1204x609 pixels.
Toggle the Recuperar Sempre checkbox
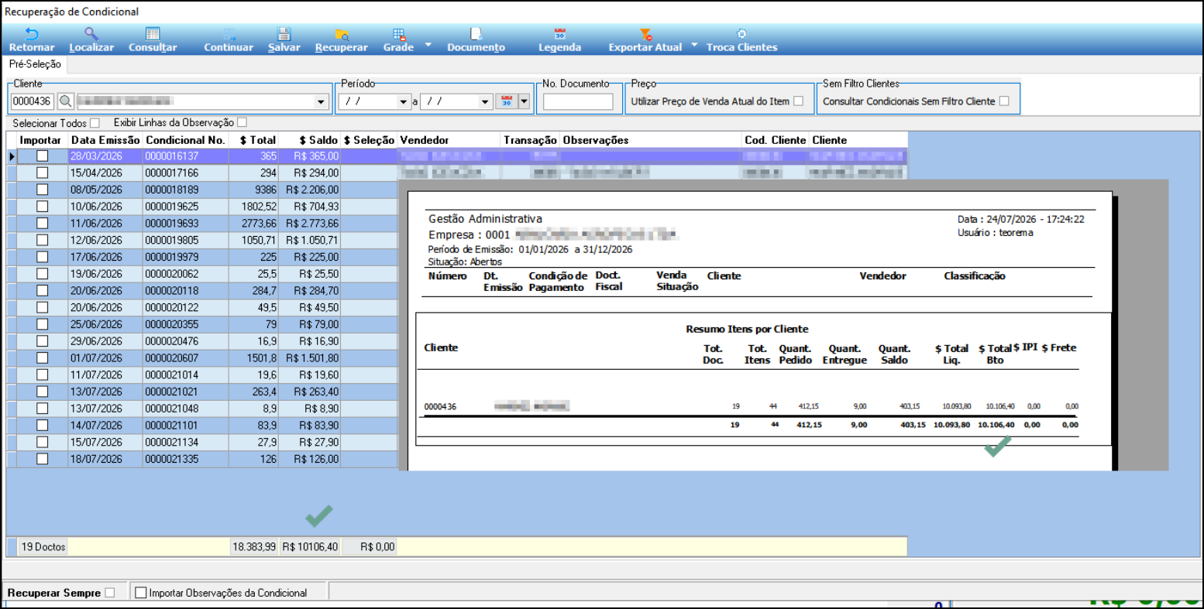(110, 593)
